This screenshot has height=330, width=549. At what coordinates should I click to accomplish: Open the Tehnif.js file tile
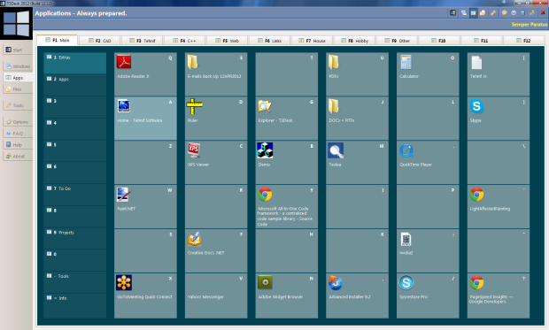tap(499, 73)
